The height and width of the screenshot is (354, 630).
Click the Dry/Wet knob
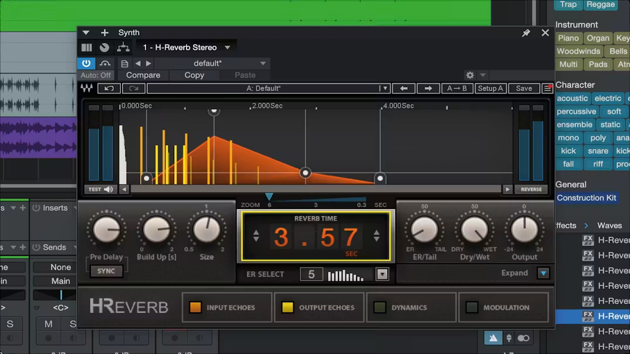pos(475,230)
